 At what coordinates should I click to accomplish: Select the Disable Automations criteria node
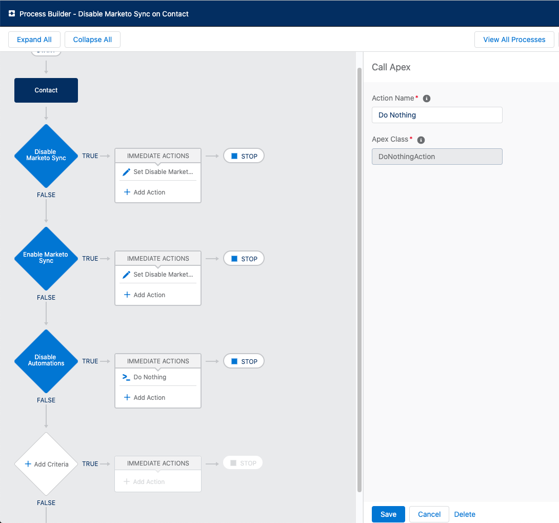point(46,361)
